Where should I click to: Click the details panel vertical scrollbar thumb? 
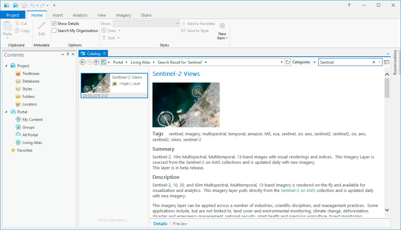tap(387, 88)
